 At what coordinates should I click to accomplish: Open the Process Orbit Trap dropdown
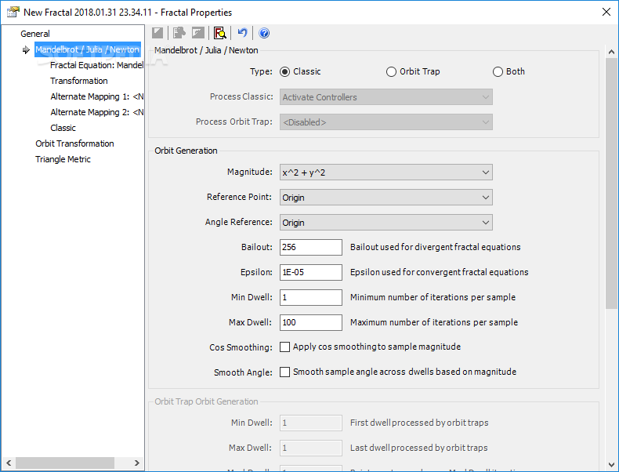[x=386, y=122]
